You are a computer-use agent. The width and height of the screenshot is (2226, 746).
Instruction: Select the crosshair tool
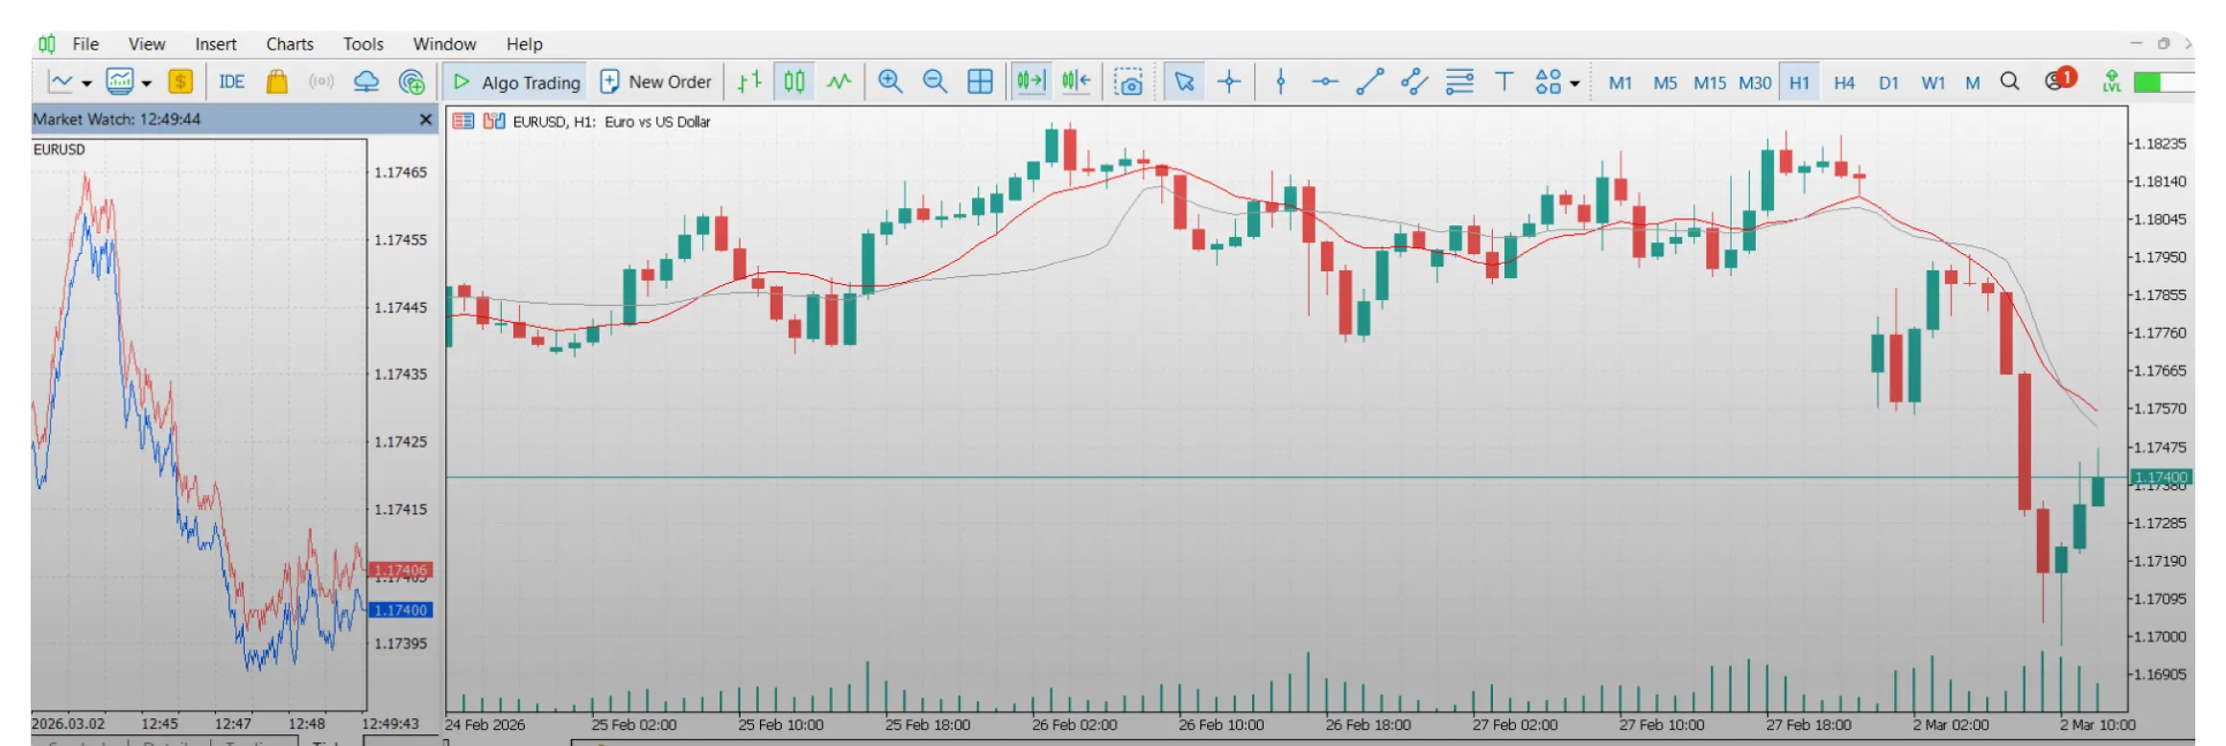coord(1229,82)
